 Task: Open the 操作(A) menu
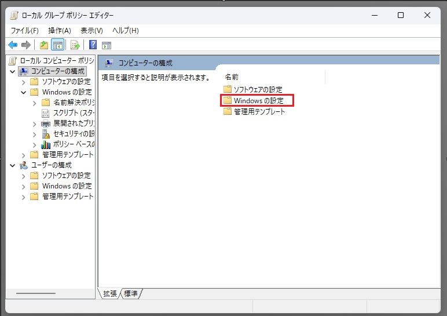coord(59,30)
